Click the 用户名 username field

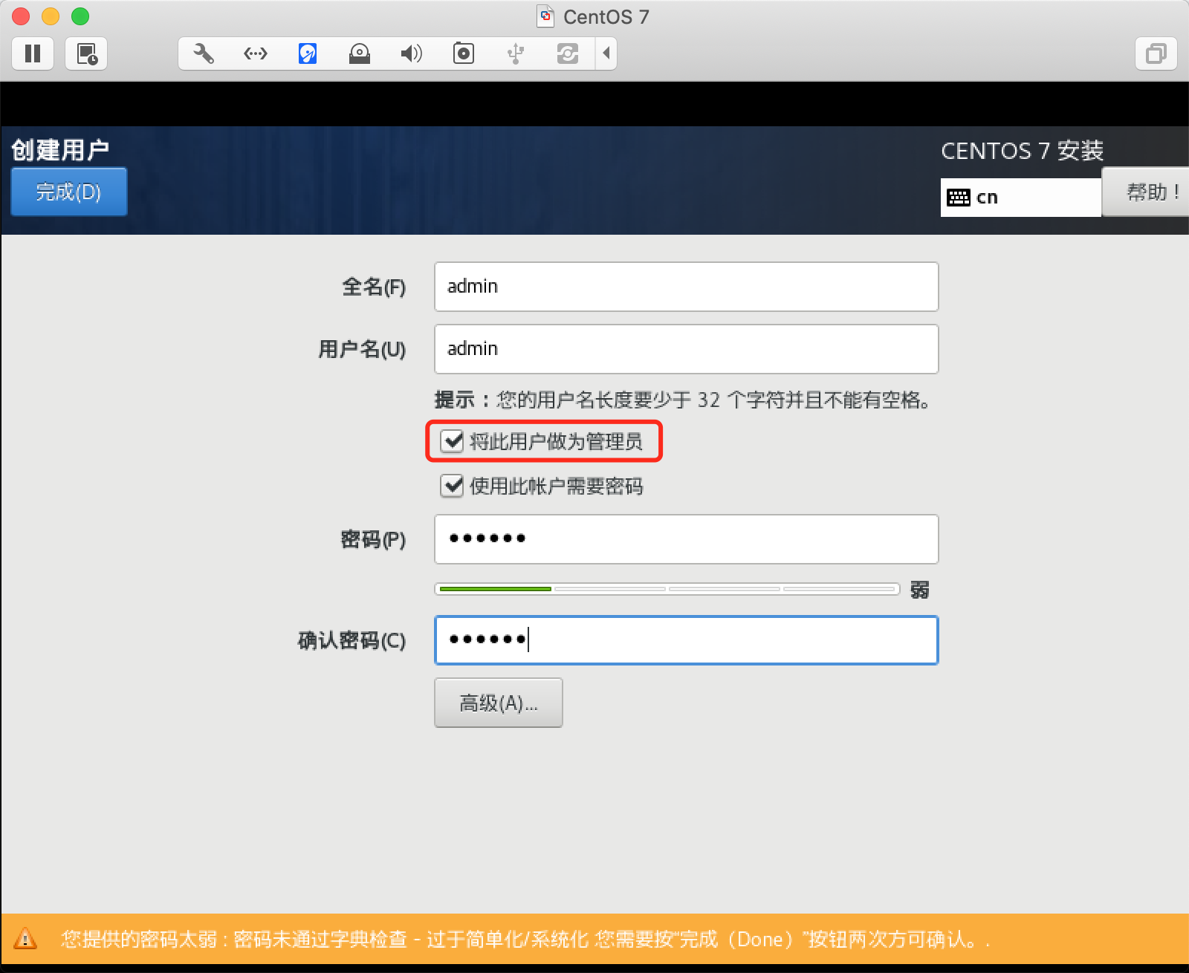point(687,349)
